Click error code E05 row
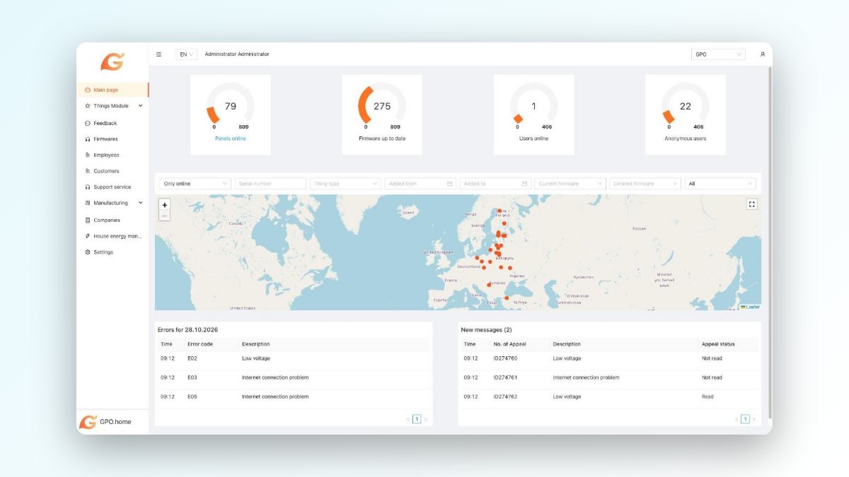Viewport: 849px width, 477px height. click(x=294, y=396)
